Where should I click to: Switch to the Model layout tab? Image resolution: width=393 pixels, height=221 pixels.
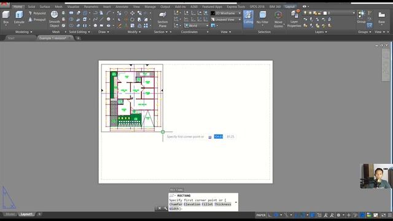10,214
